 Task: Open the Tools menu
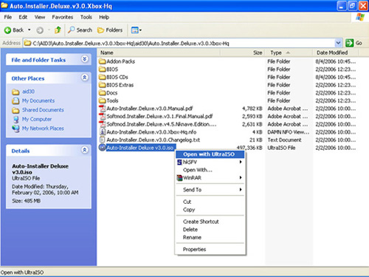(x=86, y=17)
